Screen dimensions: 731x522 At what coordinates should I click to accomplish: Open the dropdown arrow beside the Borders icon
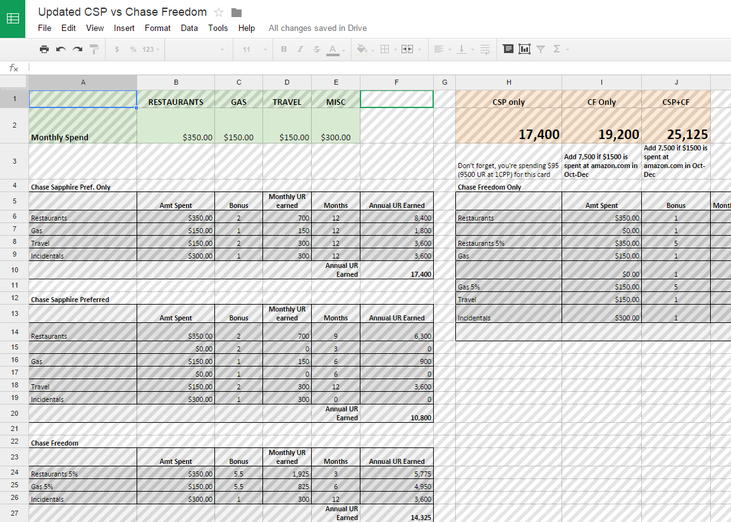[x=395, y=49]
